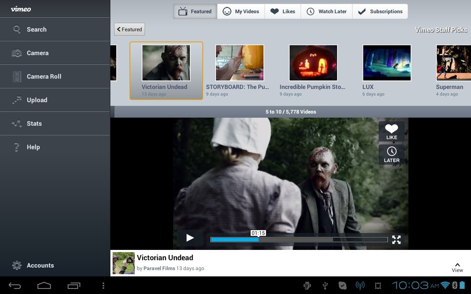The width and height of the screenshot is (471, 294).
Task: Click the Wi-Fi signal icon
Action: [445, 285]
